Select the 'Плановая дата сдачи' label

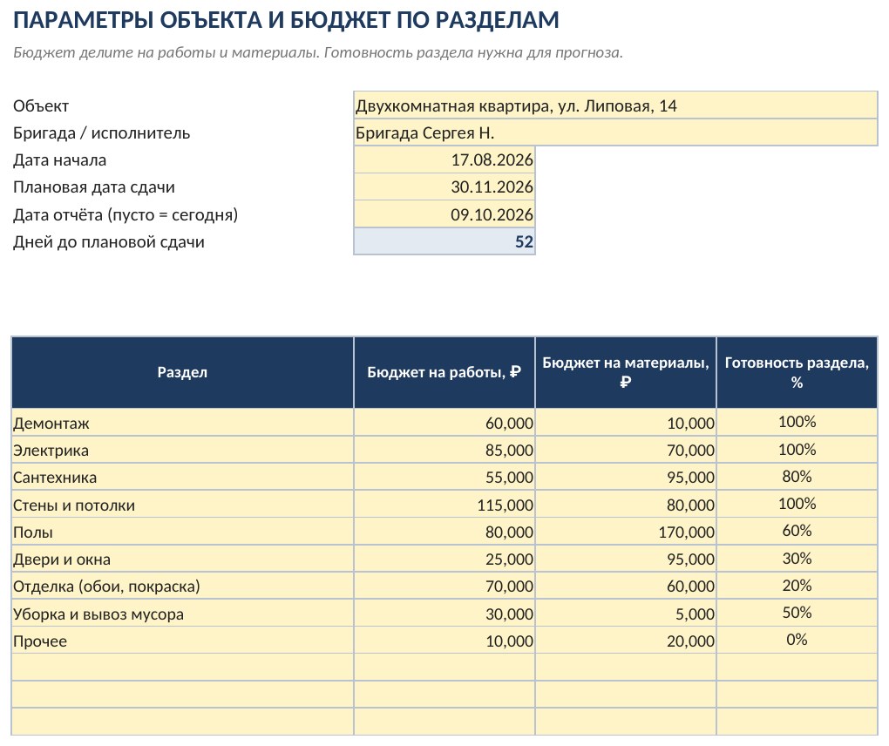click(x=94, y=187)
